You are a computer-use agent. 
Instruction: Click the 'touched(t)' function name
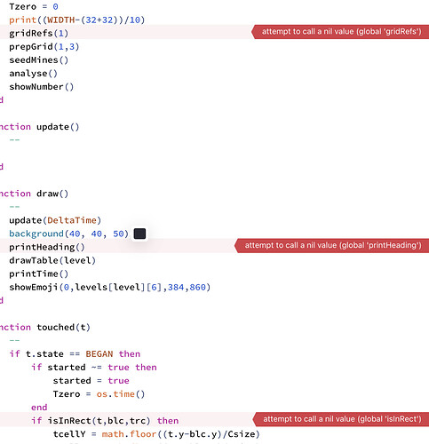point(63,327)
